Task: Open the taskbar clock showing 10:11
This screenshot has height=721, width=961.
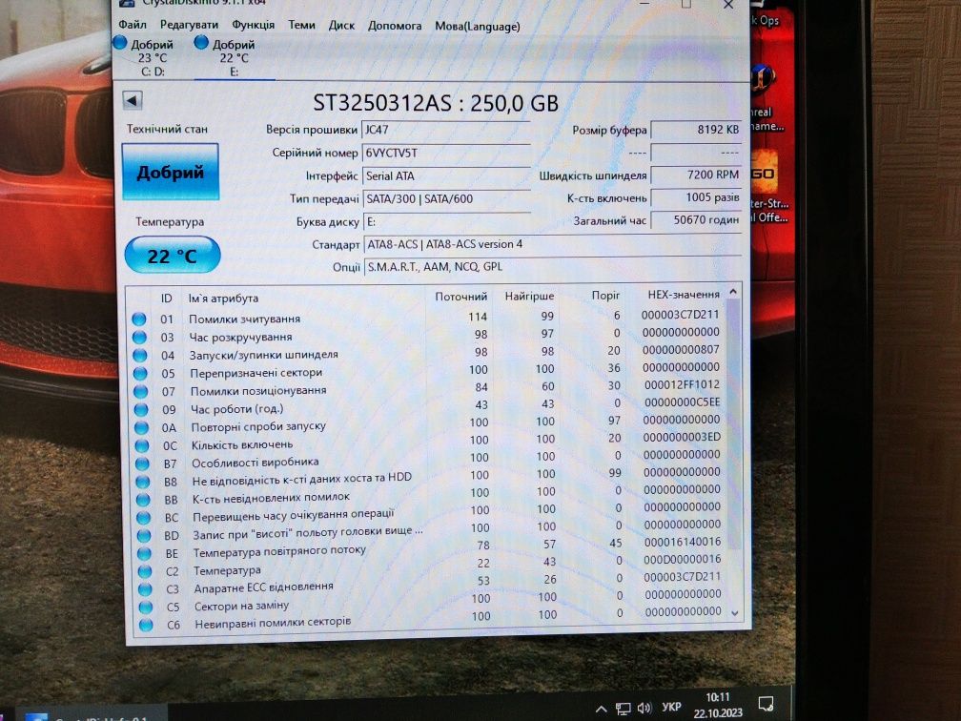Action: click(x=718, y=705)
